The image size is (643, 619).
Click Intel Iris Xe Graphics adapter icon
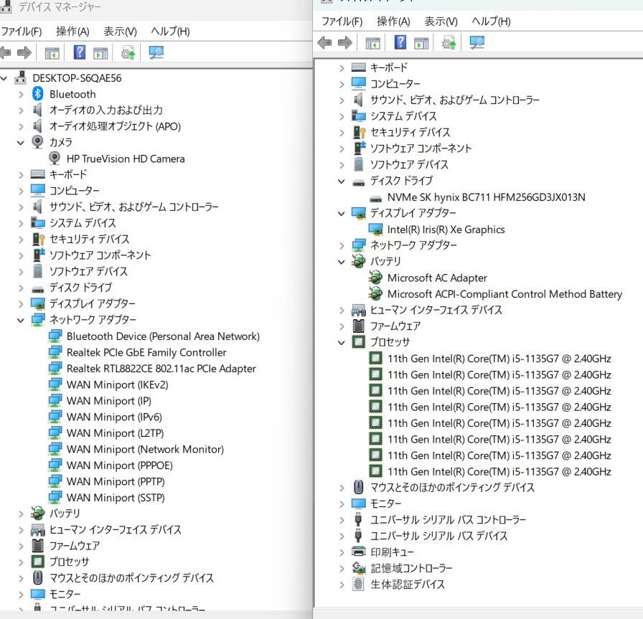pos(375,229)
